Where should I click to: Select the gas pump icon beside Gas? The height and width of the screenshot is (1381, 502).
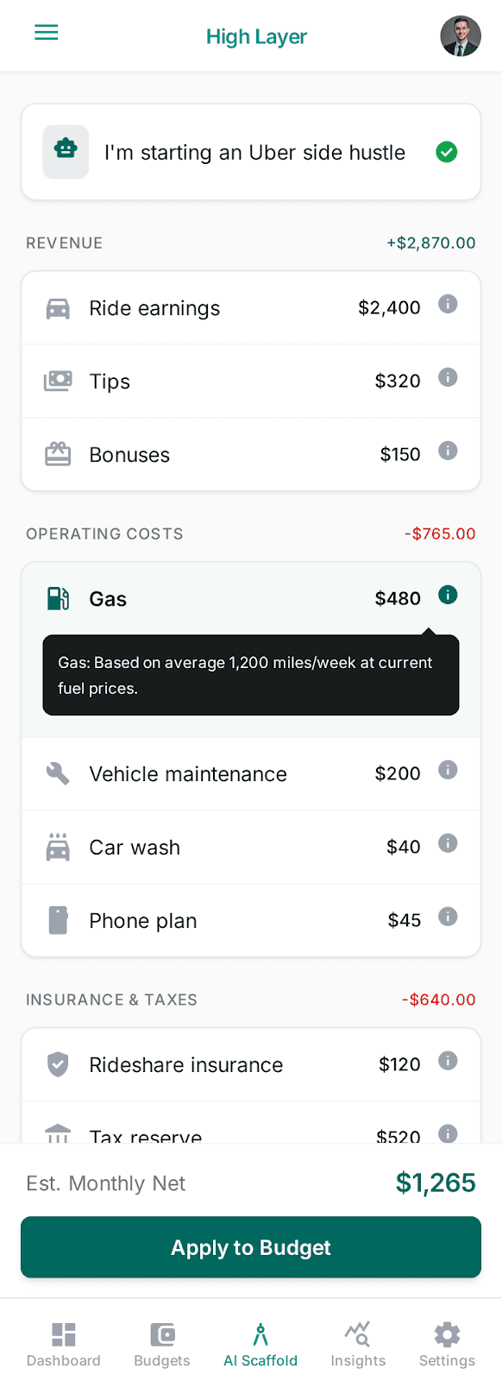tap(57, 598)
